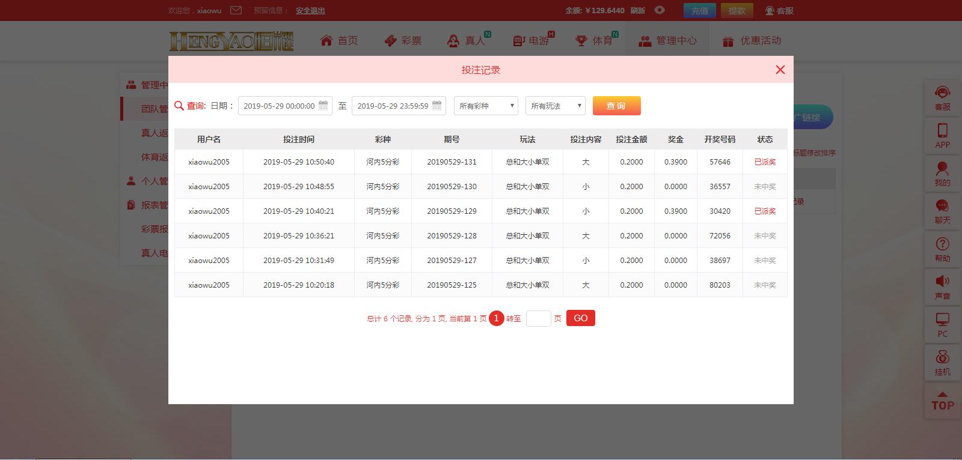Select period 20190529-129 cell

point(452,211)
